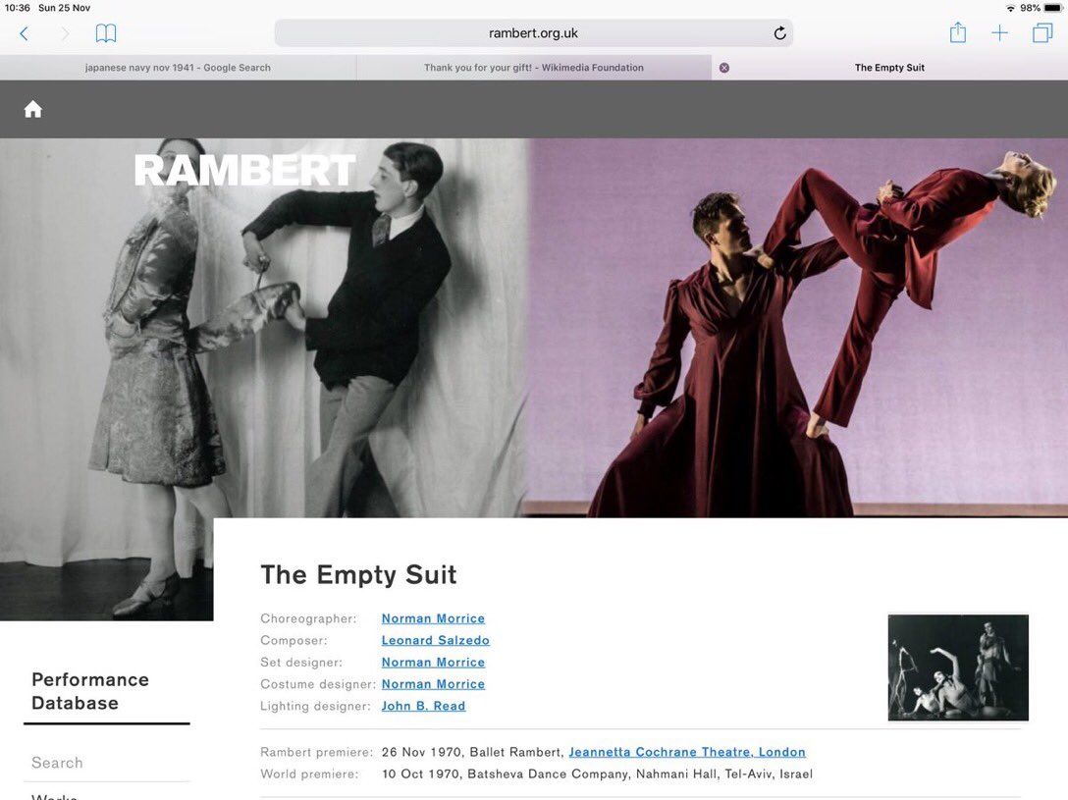Image resolution: width=1068 pixels, height=800 pixels.
Task: Open Jeannetta Cochrane Theatre, London link
Action: pos(687,752)
